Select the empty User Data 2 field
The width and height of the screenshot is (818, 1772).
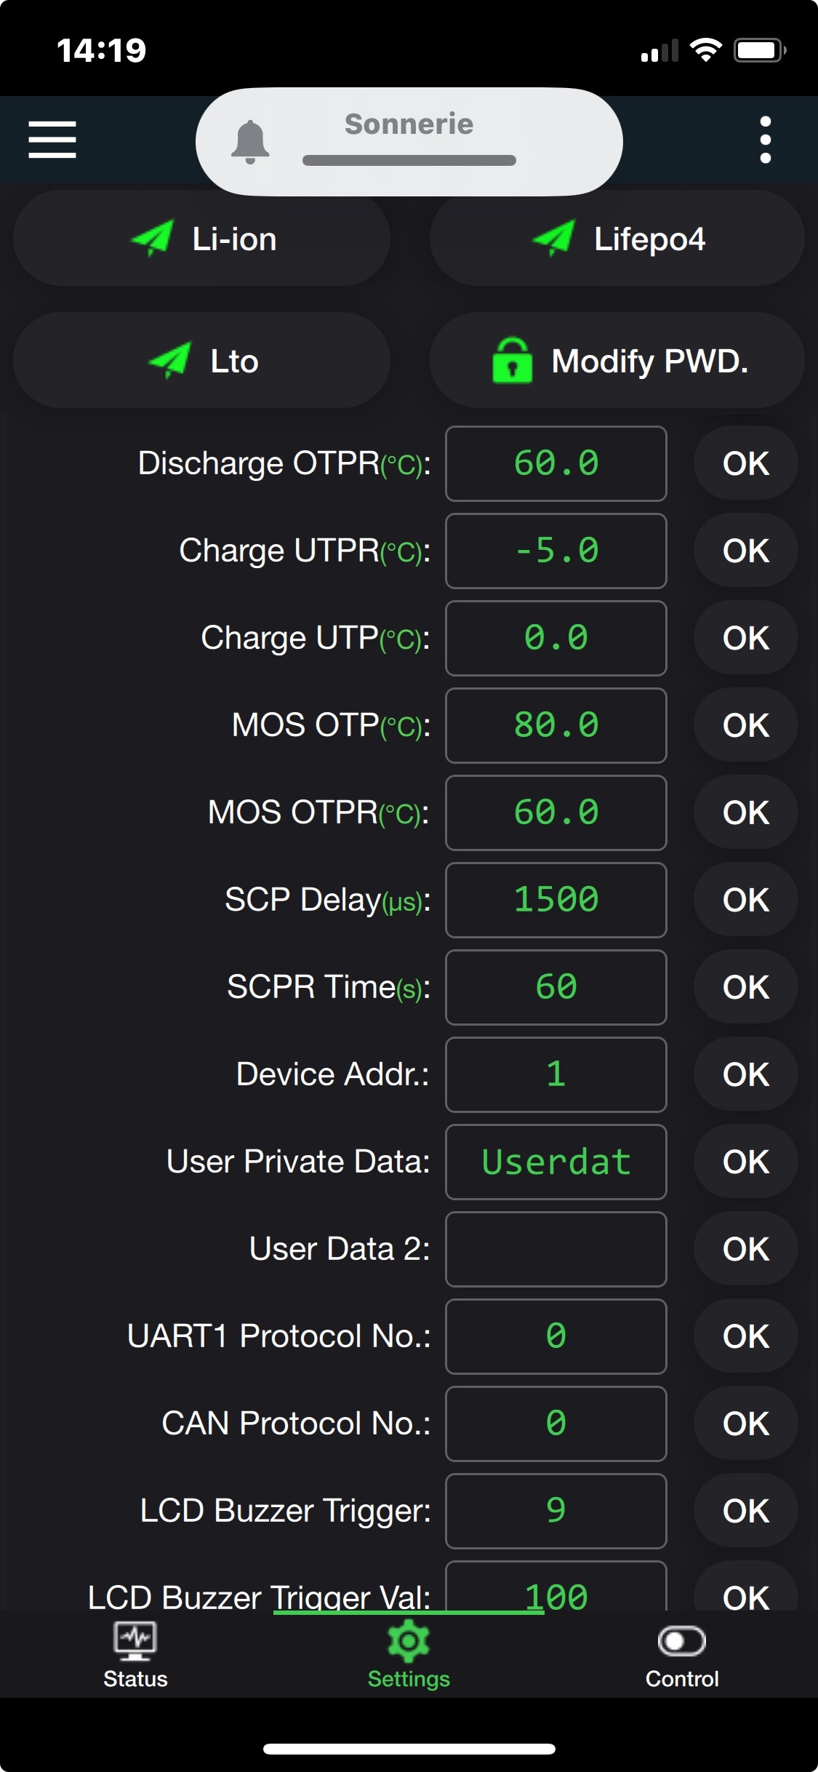pos(556,1250)
